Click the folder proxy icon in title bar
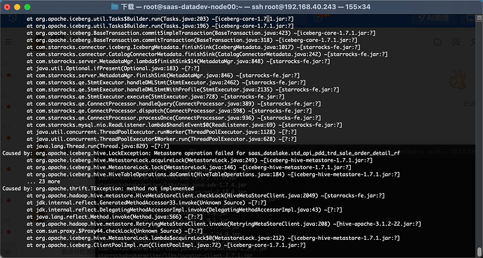This screenshot has height=258, width=483. [x=115, y=7]
